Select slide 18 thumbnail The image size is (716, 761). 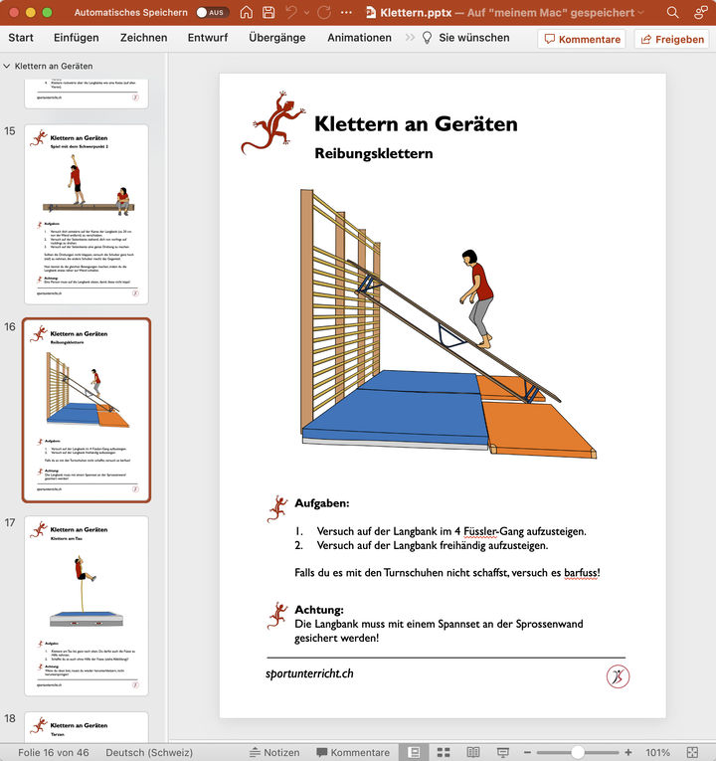tap(87, 726)
